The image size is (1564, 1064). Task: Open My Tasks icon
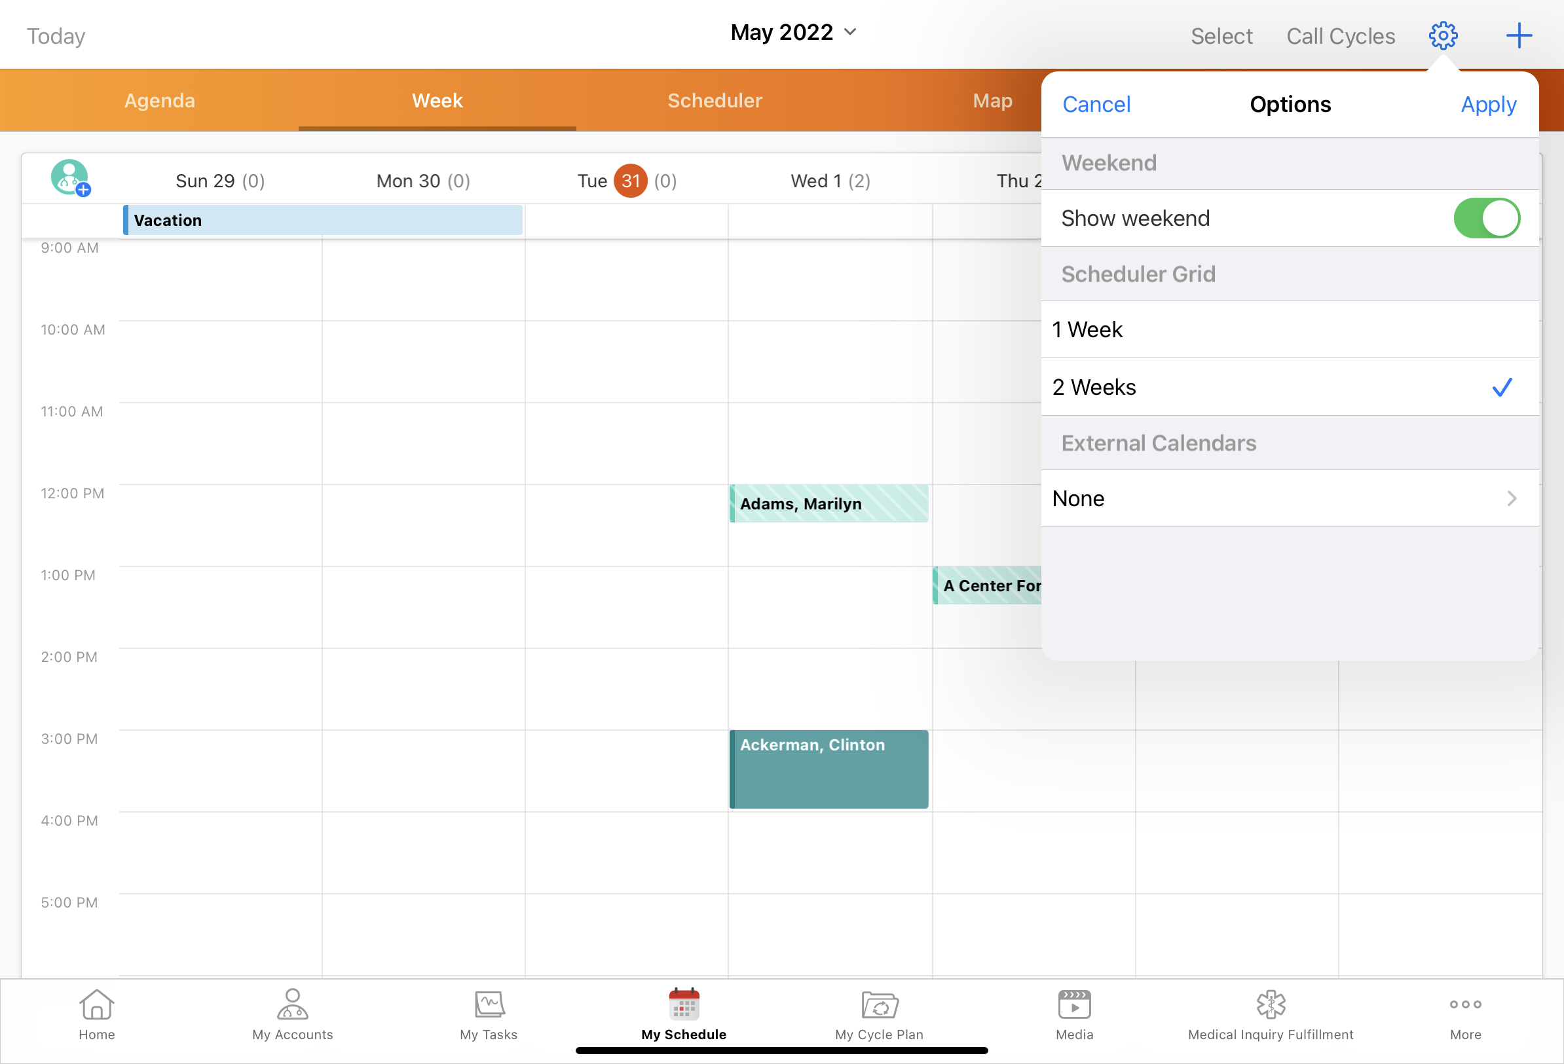point(489,1014)
